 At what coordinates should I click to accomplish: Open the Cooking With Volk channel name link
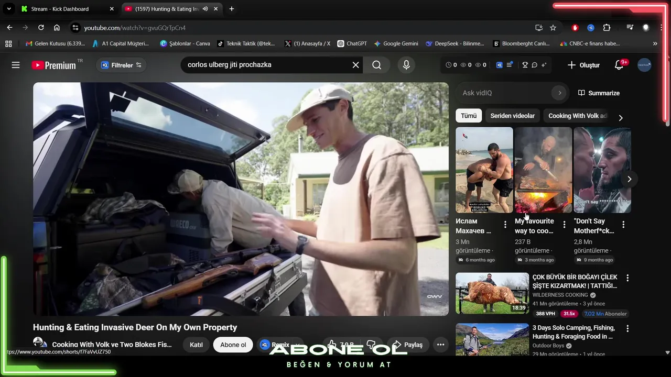112,345
